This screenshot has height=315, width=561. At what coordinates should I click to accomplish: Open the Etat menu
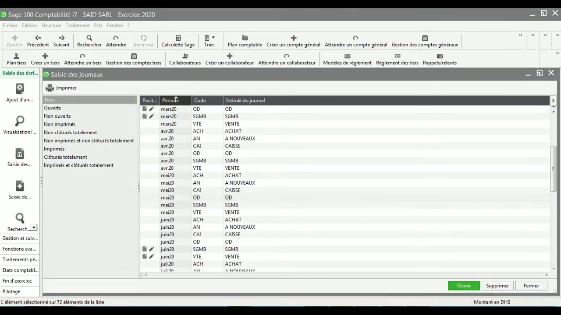[98, 25]
